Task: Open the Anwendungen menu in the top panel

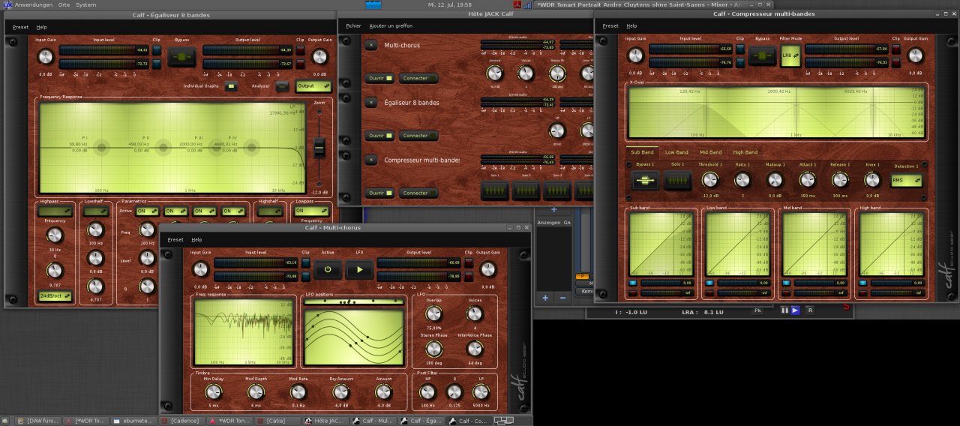Action: point(34,4)
